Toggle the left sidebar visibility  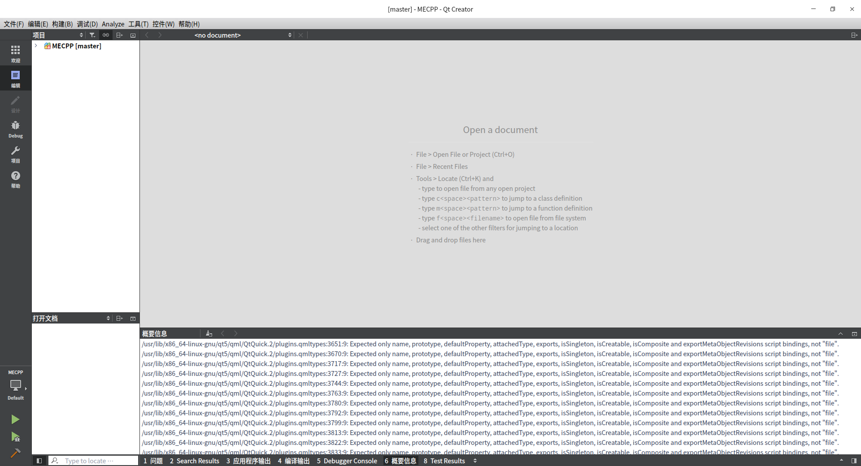point(39,461)
